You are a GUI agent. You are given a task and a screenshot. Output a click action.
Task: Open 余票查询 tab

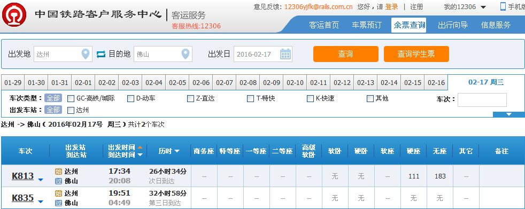409,25
